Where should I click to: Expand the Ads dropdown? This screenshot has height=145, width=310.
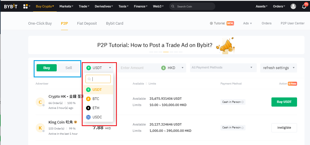coord(248,23)
